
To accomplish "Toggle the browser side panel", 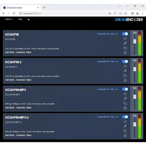I will point(132,13).
